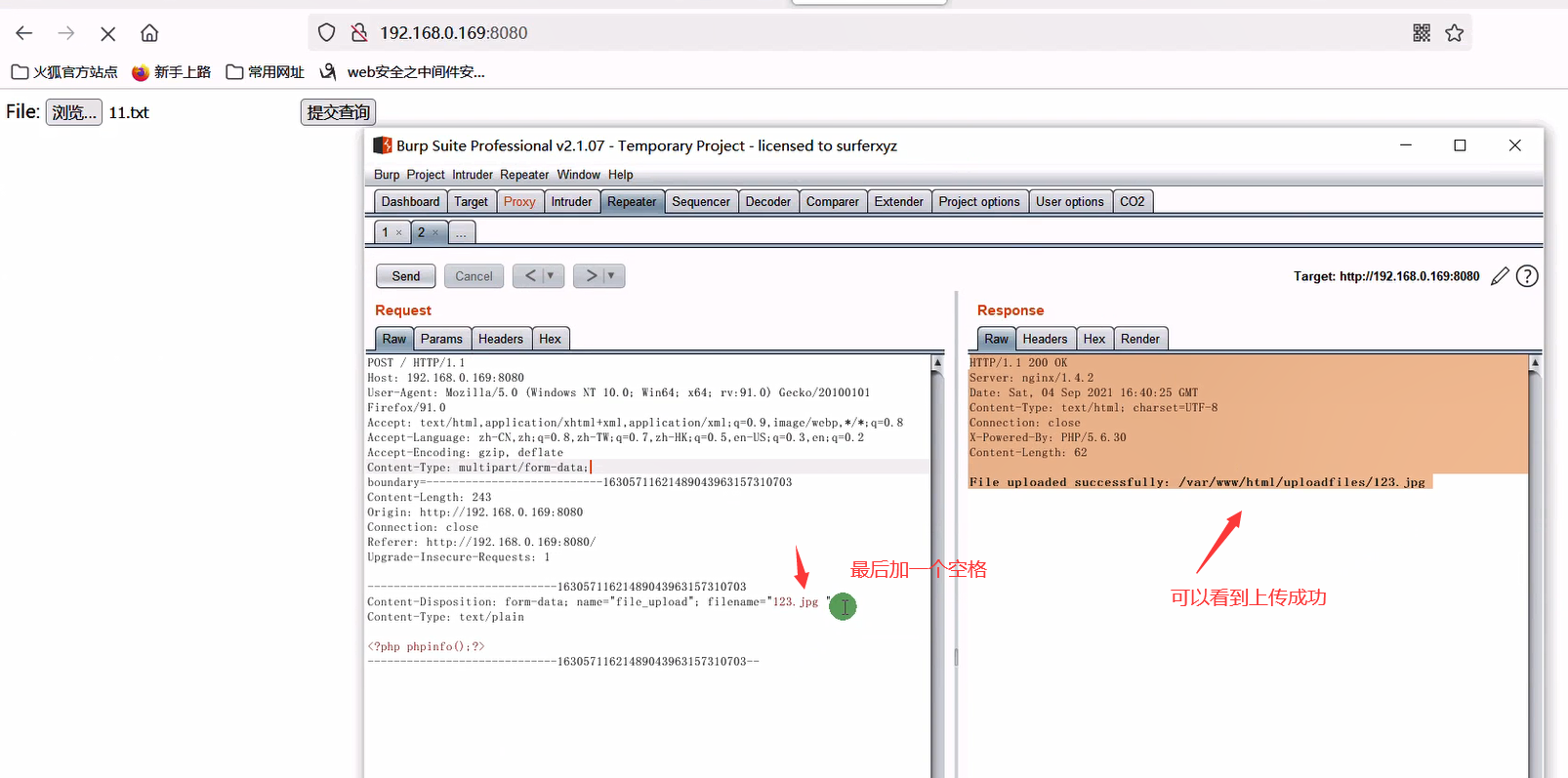The height and width of the screenshot is (778, 1568).
Task: Click 浏览... file browse button
Action: [x=74, y=112]
